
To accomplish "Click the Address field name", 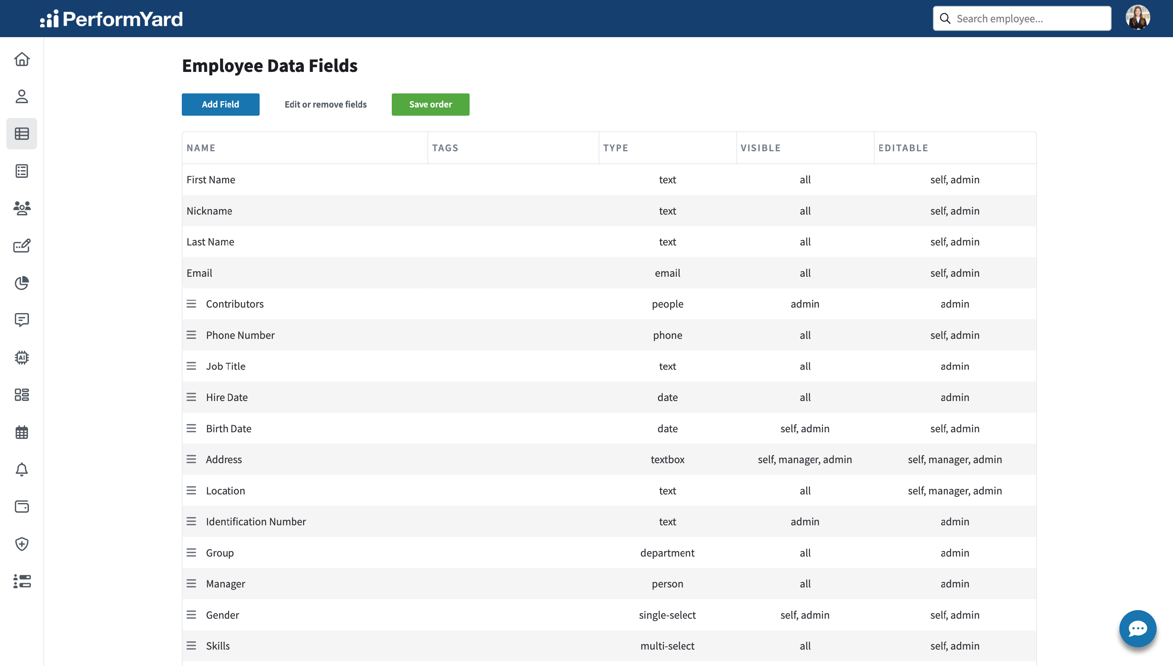I will (224, 459).
